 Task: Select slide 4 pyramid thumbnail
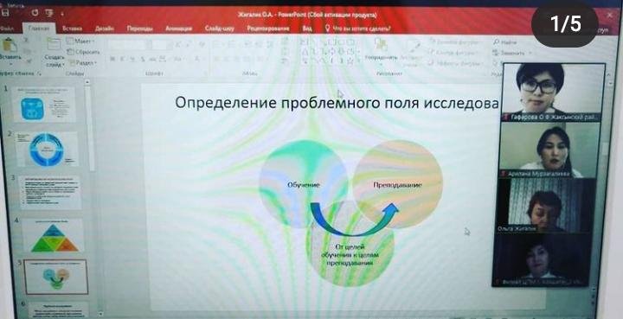pos(54,235)
